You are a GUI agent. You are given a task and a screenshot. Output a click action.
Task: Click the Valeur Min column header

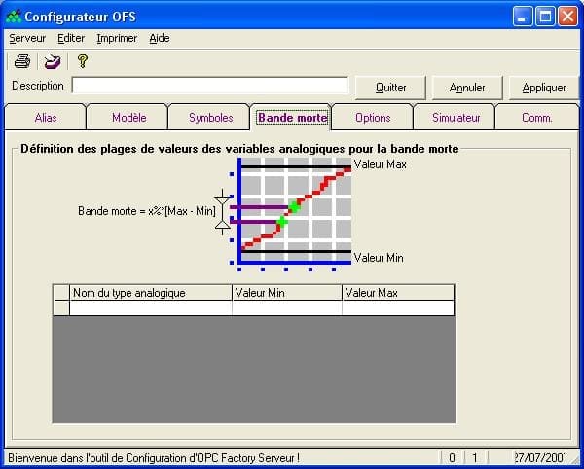click(x=287, y=293)
